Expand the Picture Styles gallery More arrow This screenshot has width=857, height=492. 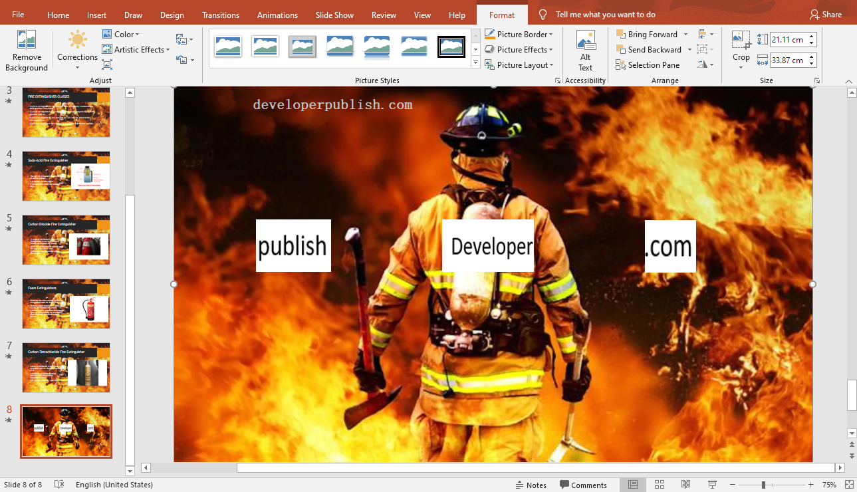click(475, 62)
